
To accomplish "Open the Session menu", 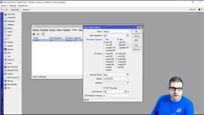I will pyautogui.click(x=4, y=6).
